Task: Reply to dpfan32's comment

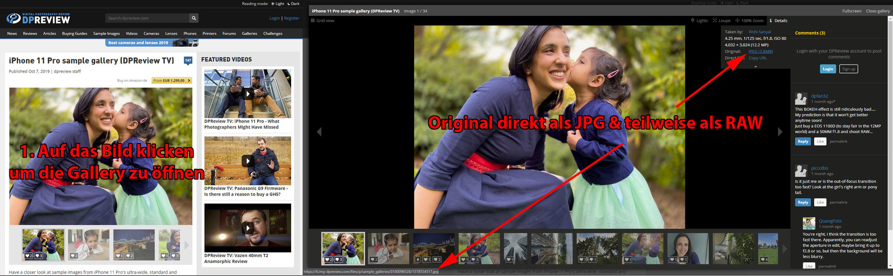Action: [x=803, y=141]
